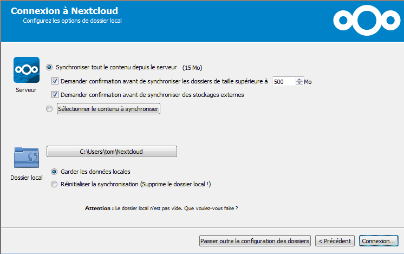Click the '(15 Mo)' server size label
This screenshot has width=404, height=254.
(192, 68)
